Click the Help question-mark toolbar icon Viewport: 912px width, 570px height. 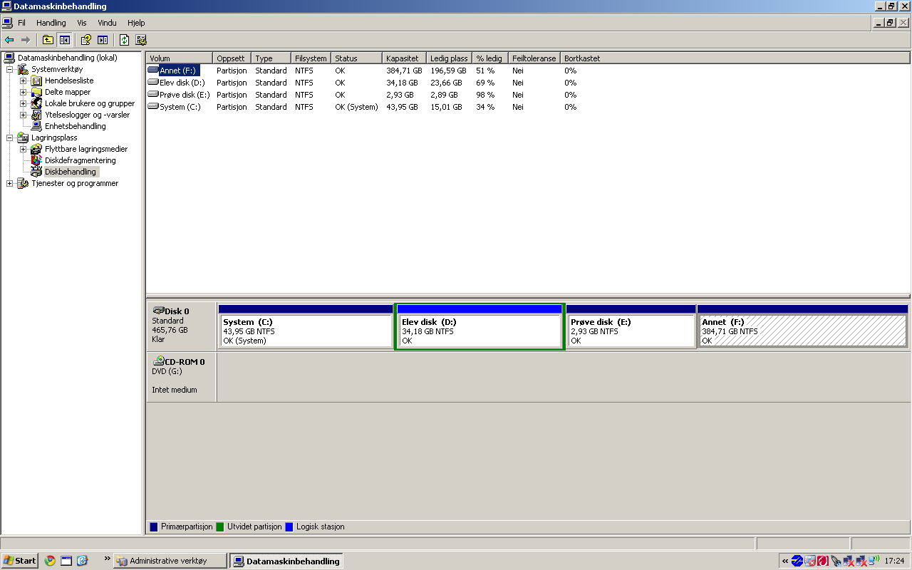85,40
